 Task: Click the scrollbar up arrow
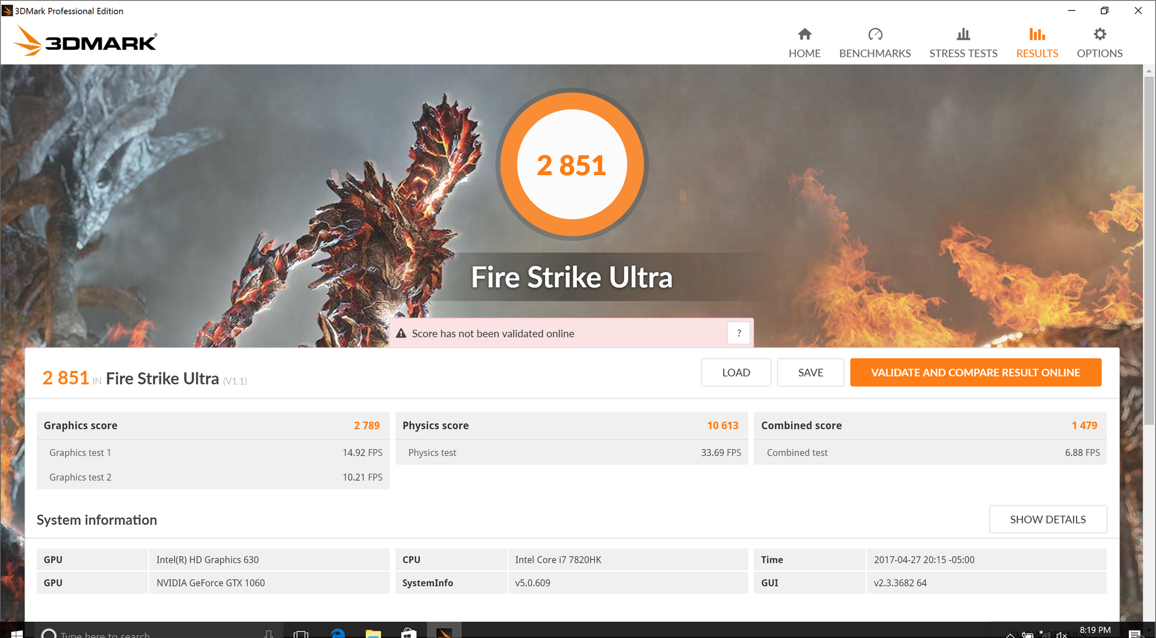(x=1149, y=71)
